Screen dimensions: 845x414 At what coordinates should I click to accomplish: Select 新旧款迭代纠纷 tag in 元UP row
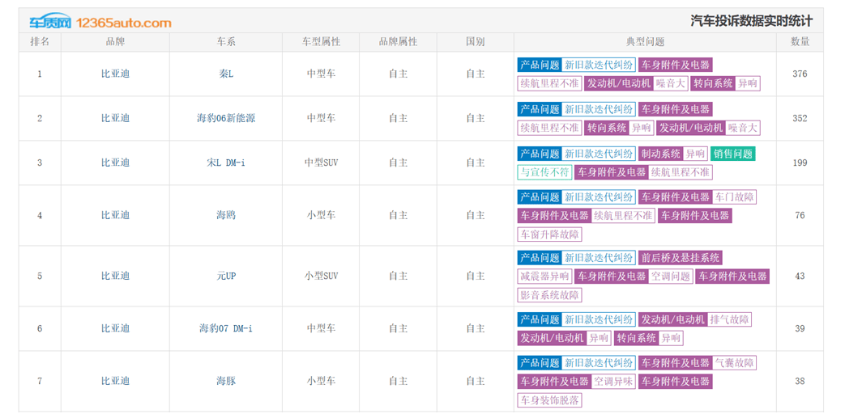(x=598, y=258)
